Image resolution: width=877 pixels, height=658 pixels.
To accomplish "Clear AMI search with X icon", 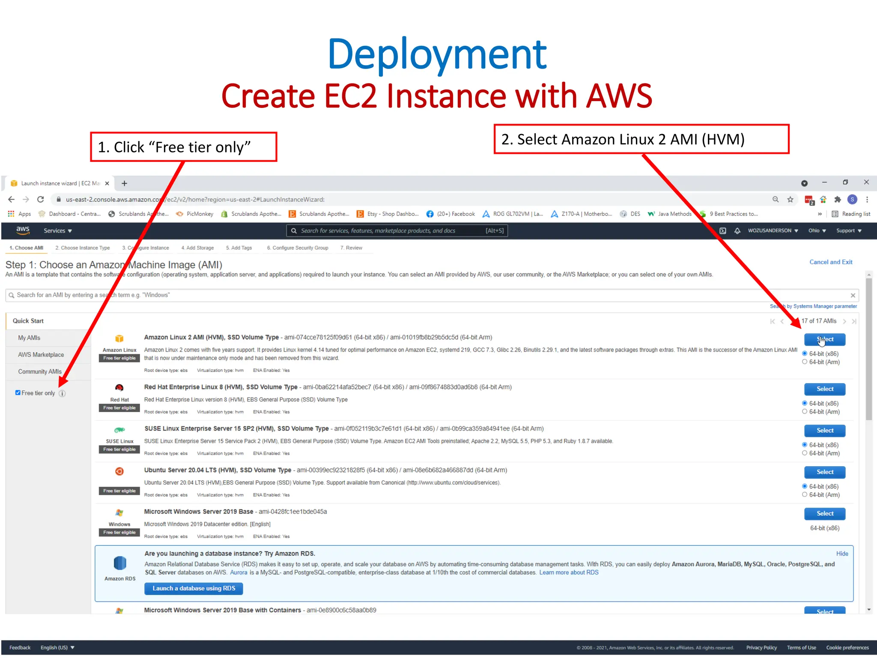I will pos(853,295).
